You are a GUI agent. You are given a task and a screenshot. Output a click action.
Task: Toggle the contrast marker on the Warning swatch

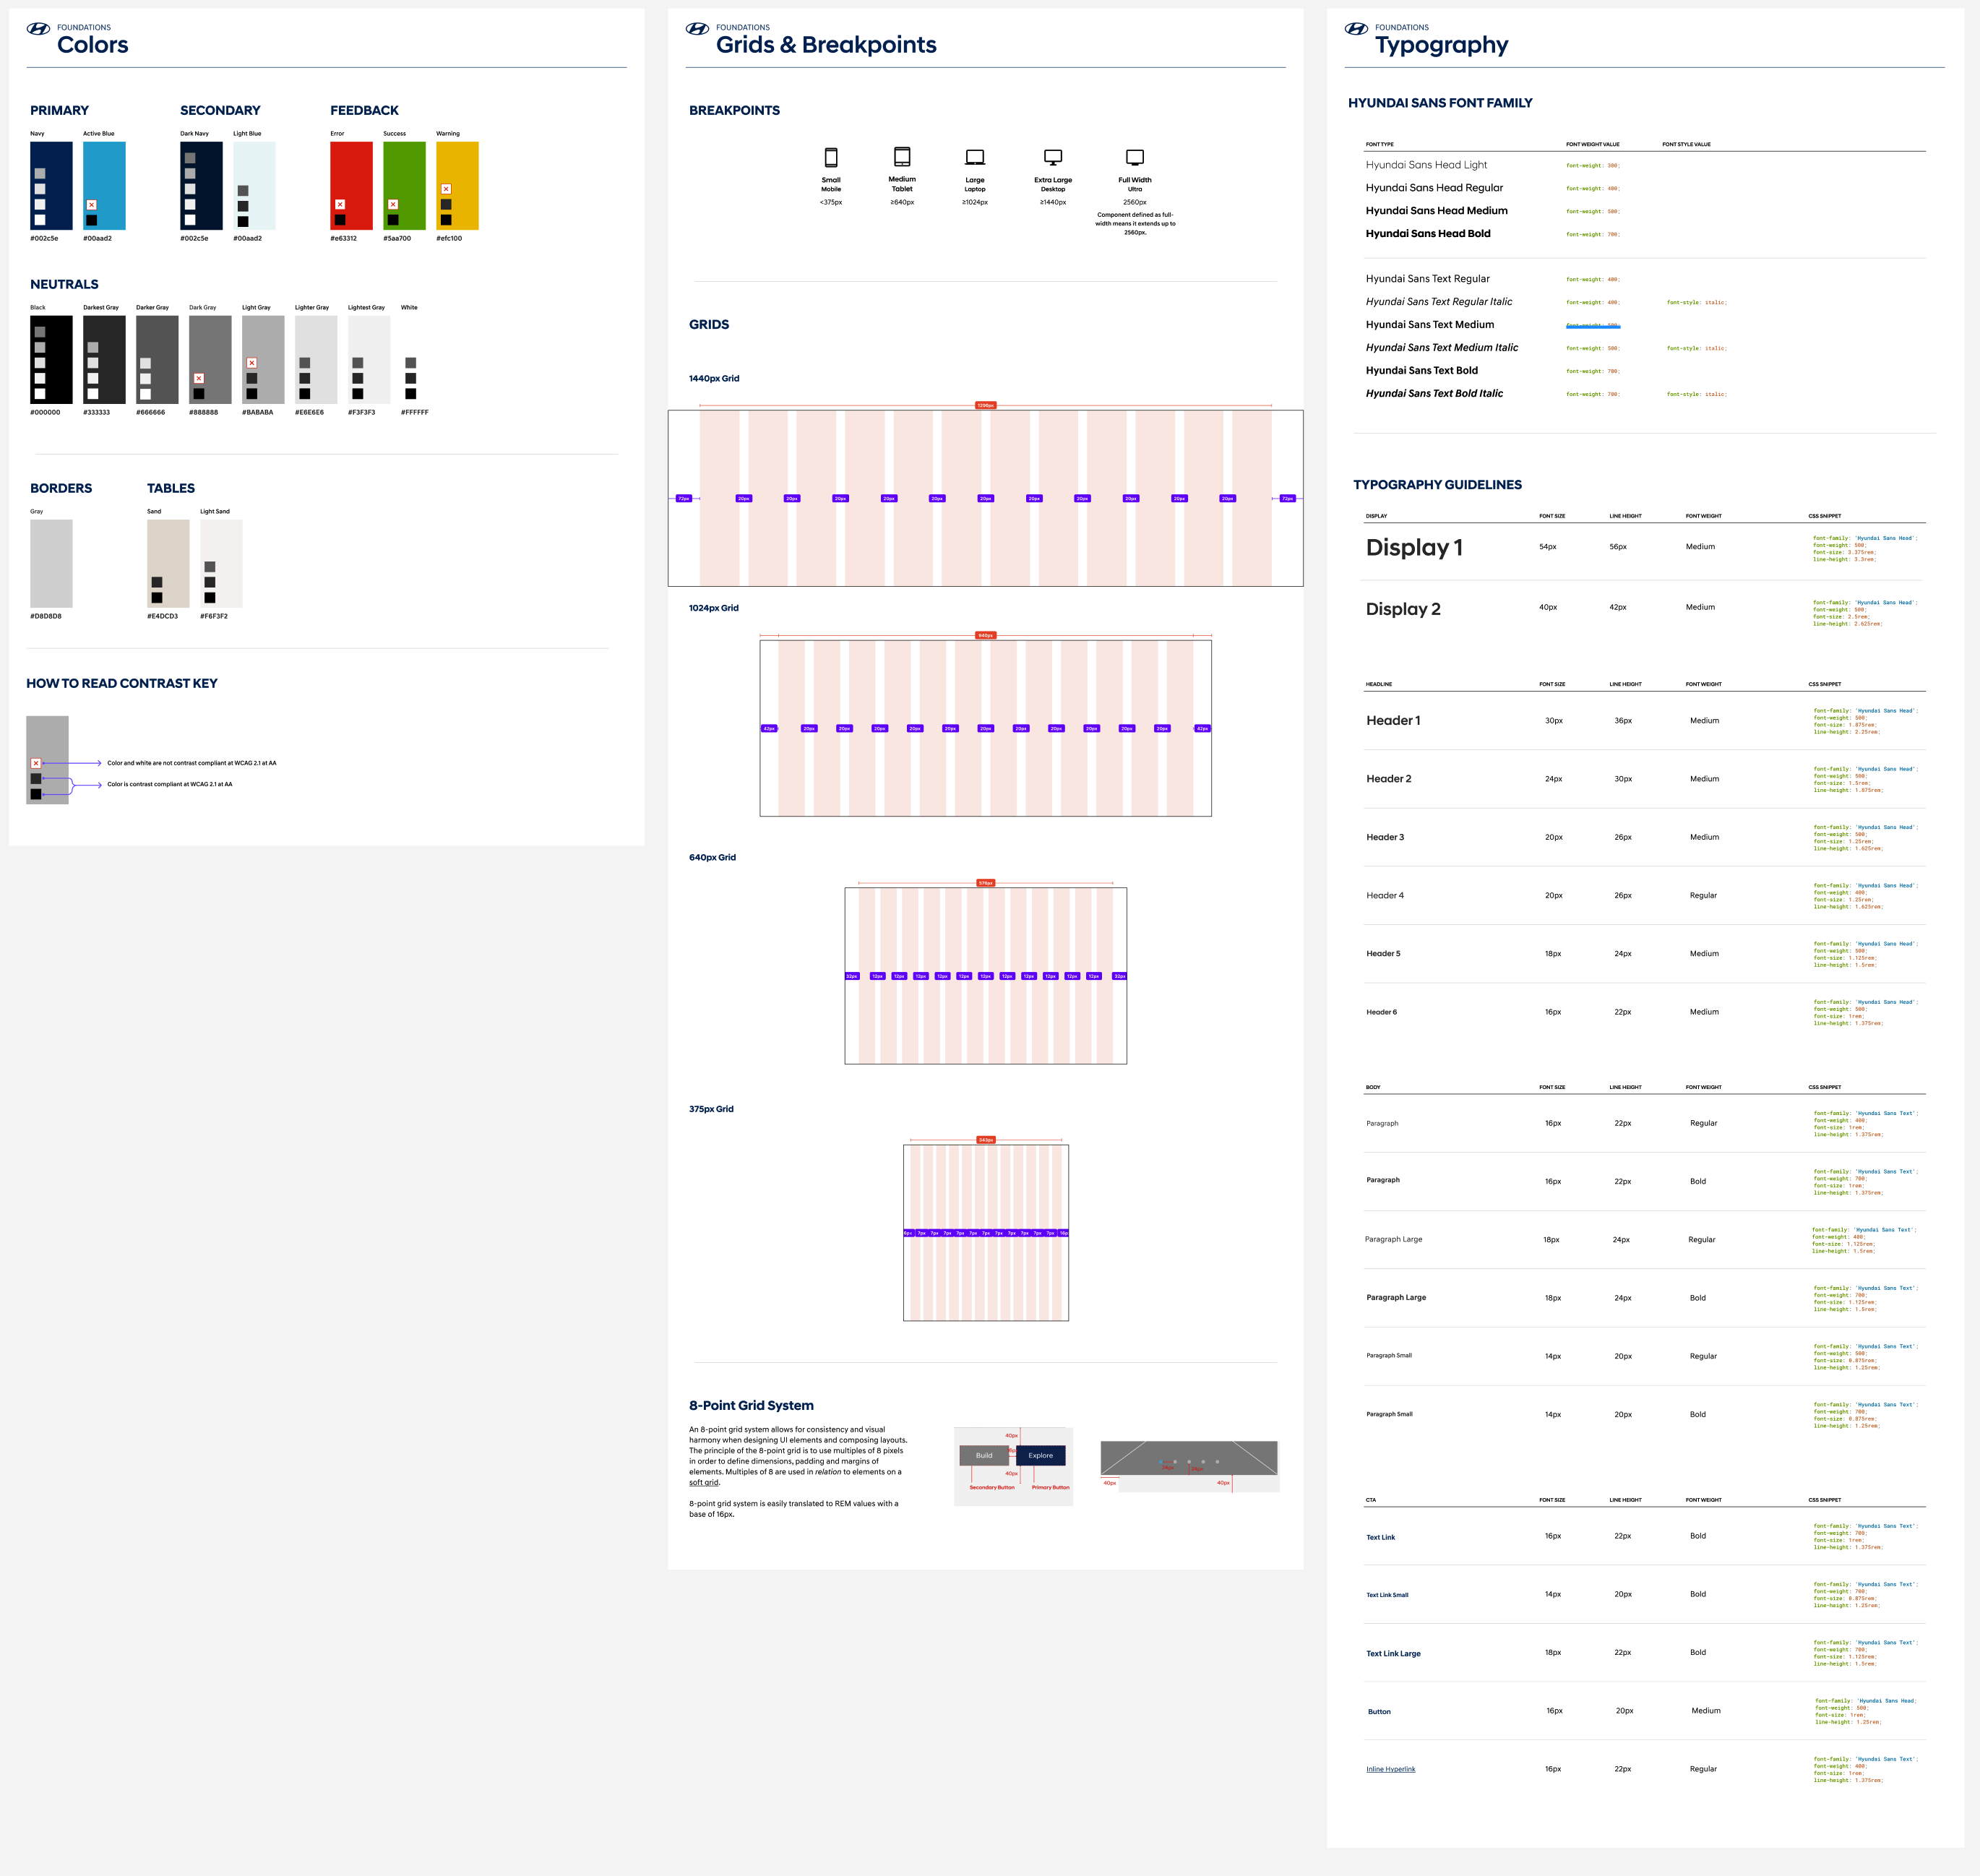pos(447,188)
